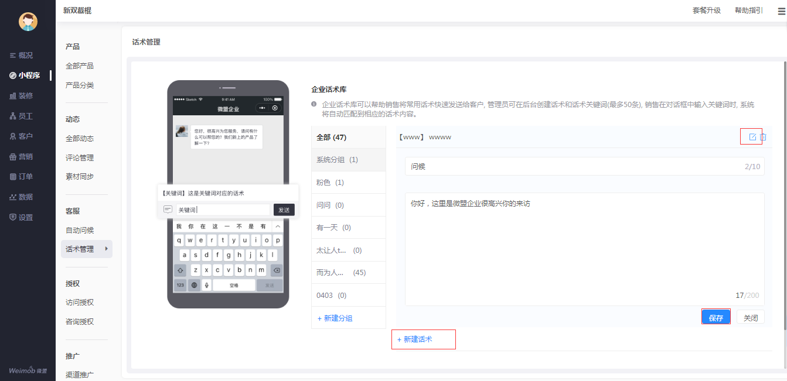Select 全部 (47) group tab
The image size is (787, 381).
click(332, 138)
